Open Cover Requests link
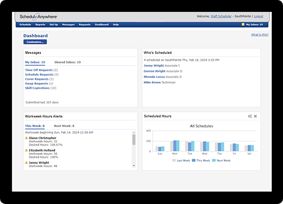Viewport: 283px width, 204px height. pos(37,79)
